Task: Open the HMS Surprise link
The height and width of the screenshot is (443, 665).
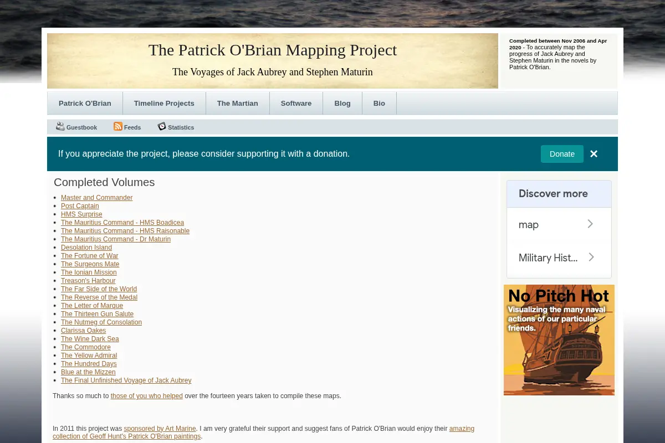Action: [81, 214]
